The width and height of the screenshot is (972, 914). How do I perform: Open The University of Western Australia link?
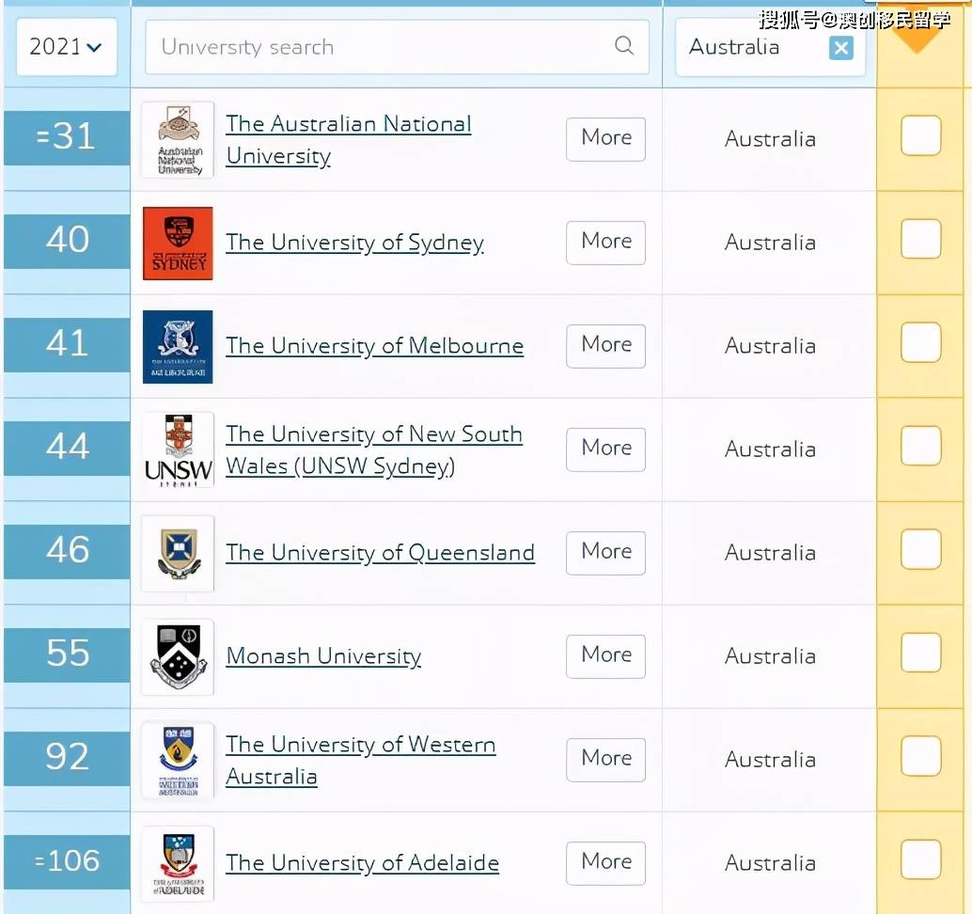[360, 760]
